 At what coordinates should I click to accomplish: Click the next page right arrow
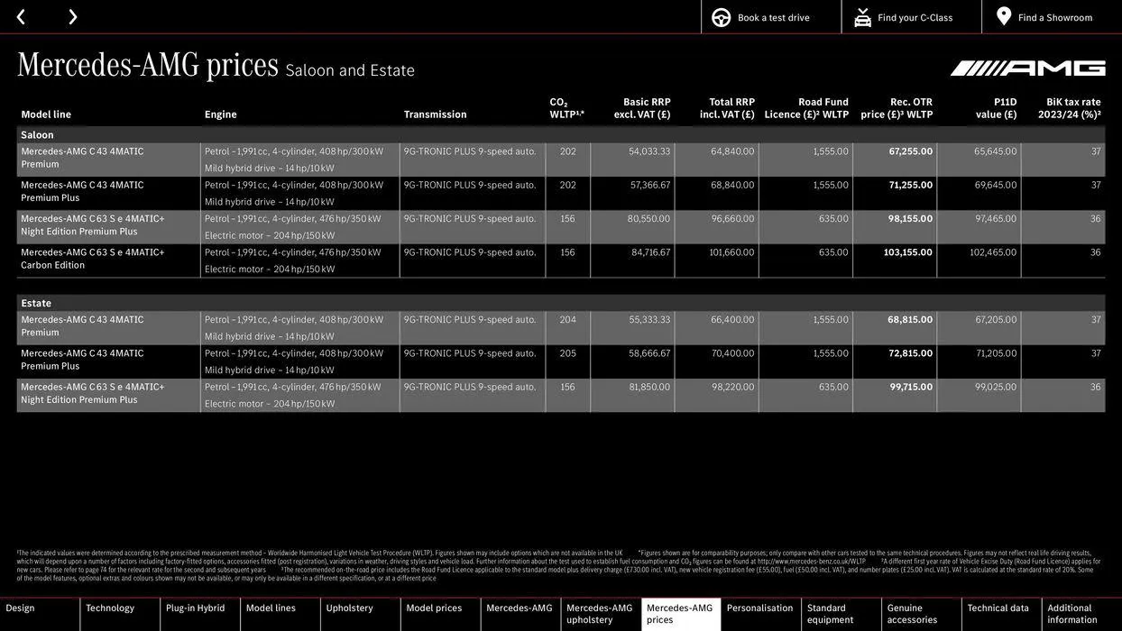[x=72, y=17]
